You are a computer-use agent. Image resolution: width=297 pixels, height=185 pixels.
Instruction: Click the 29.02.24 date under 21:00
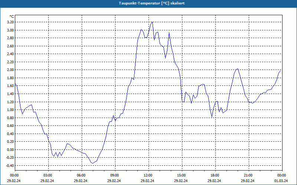[247, 181]
